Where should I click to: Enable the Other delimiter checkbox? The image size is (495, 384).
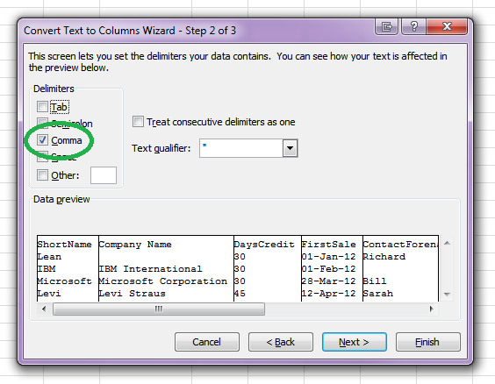coord(42,175)
